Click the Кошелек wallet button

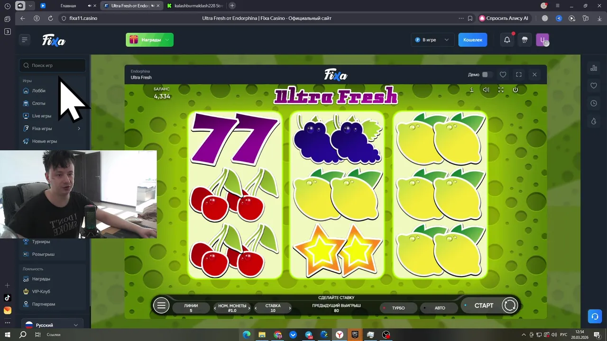pos(472,40)
